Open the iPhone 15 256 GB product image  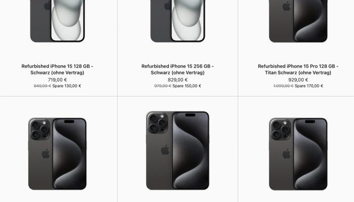click(x=178, y=21)
